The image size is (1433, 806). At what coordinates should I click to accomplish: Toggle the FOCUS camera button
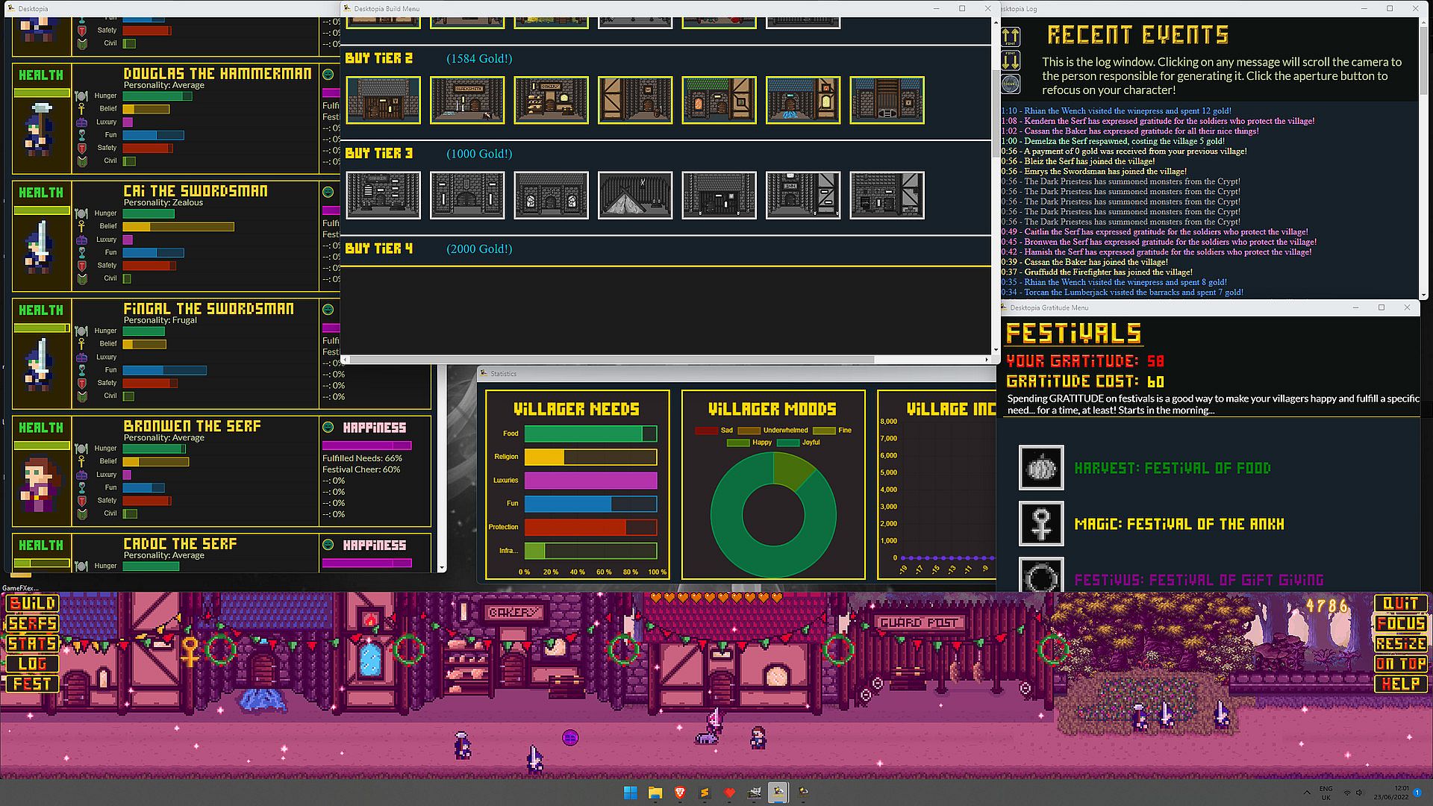[x=1400, y=623]
